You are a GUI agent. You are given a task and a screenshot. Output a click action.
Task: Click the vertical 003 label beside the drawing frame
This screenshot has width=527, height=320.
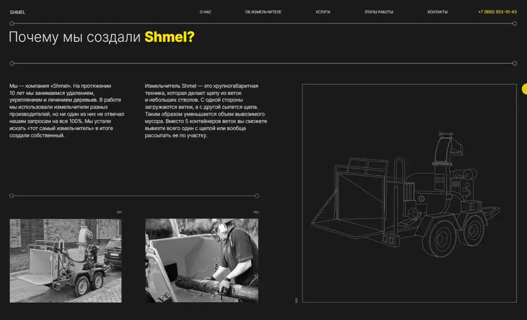[x=297, y=300]
